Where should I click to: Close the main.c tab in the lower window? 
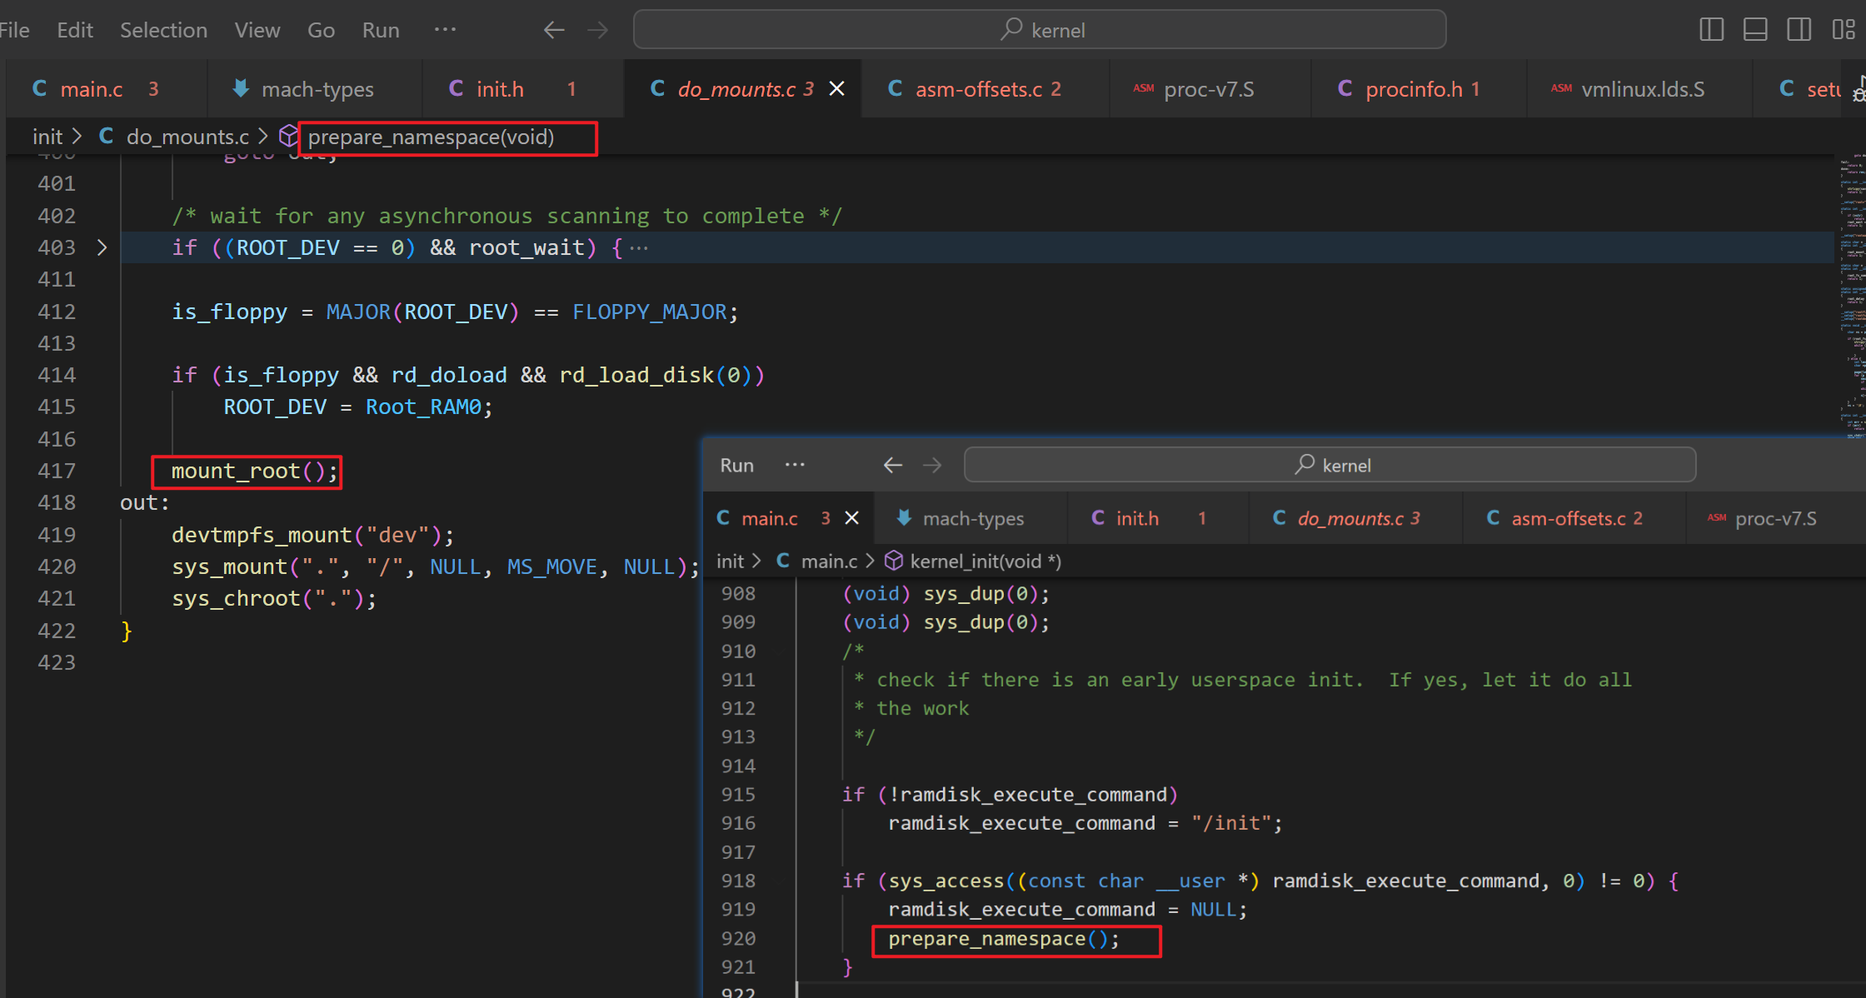851,518
